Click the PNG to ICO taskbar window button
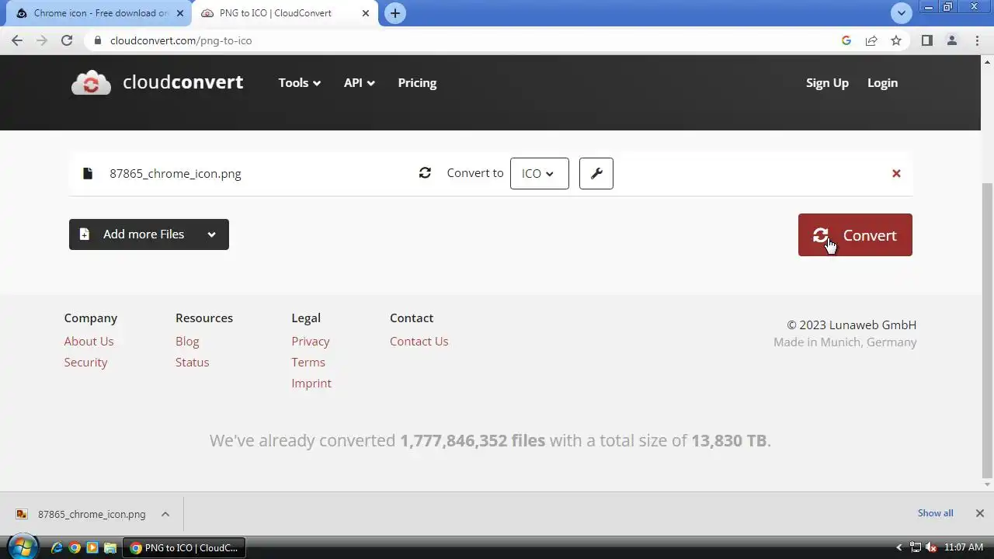The width and height of the screenshot is (994, 559). 184,547
